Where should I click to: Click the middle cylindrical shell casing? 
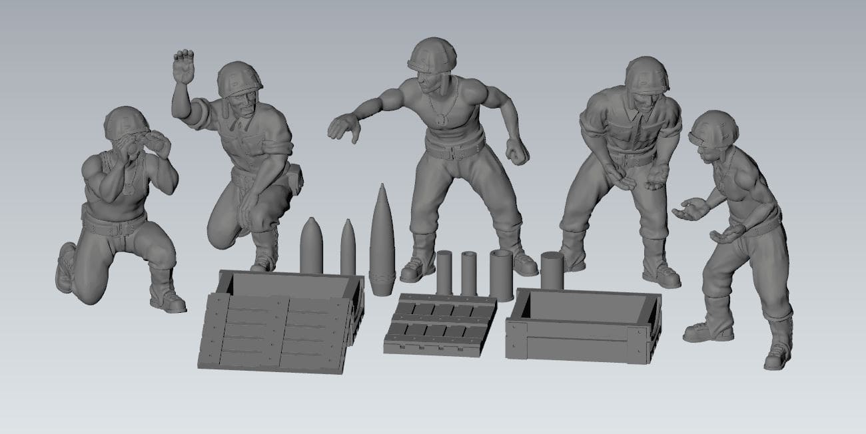tap(468, 273)
